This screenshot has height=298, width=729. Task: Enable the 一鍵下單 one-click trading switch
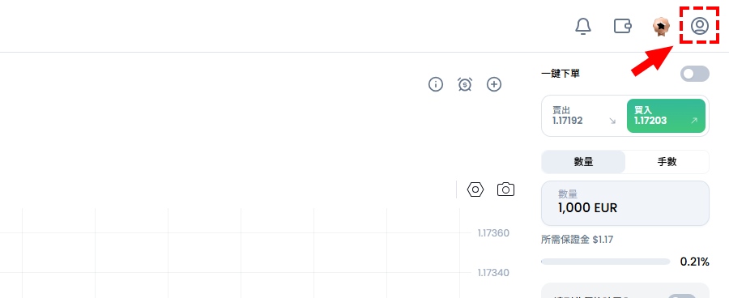[x=695, y=74]
